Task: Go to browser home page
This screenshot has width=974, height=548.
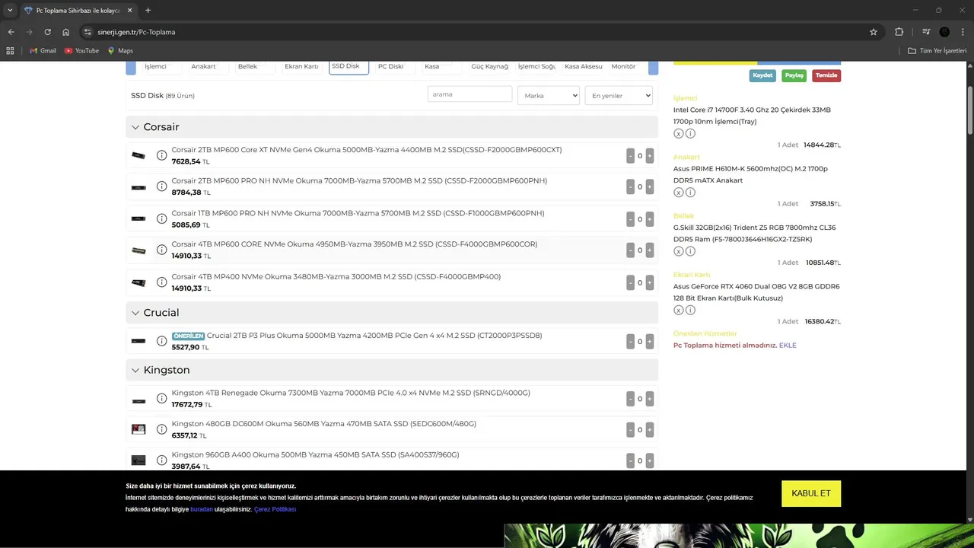Action: coord(66,32)
